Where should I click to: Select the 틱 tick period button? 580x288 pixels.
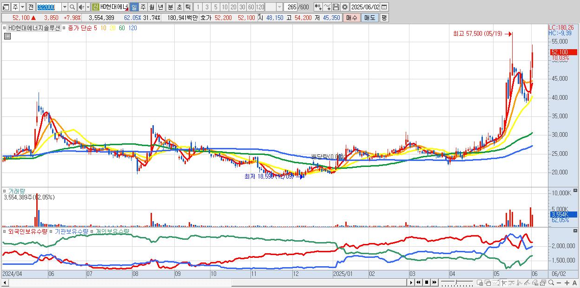pos(188,7)
